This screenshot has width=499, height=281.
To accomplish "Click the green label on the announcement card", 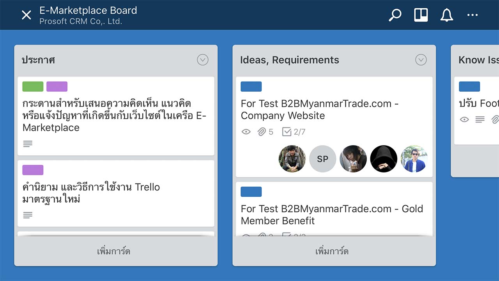I will tap(33, 86).
